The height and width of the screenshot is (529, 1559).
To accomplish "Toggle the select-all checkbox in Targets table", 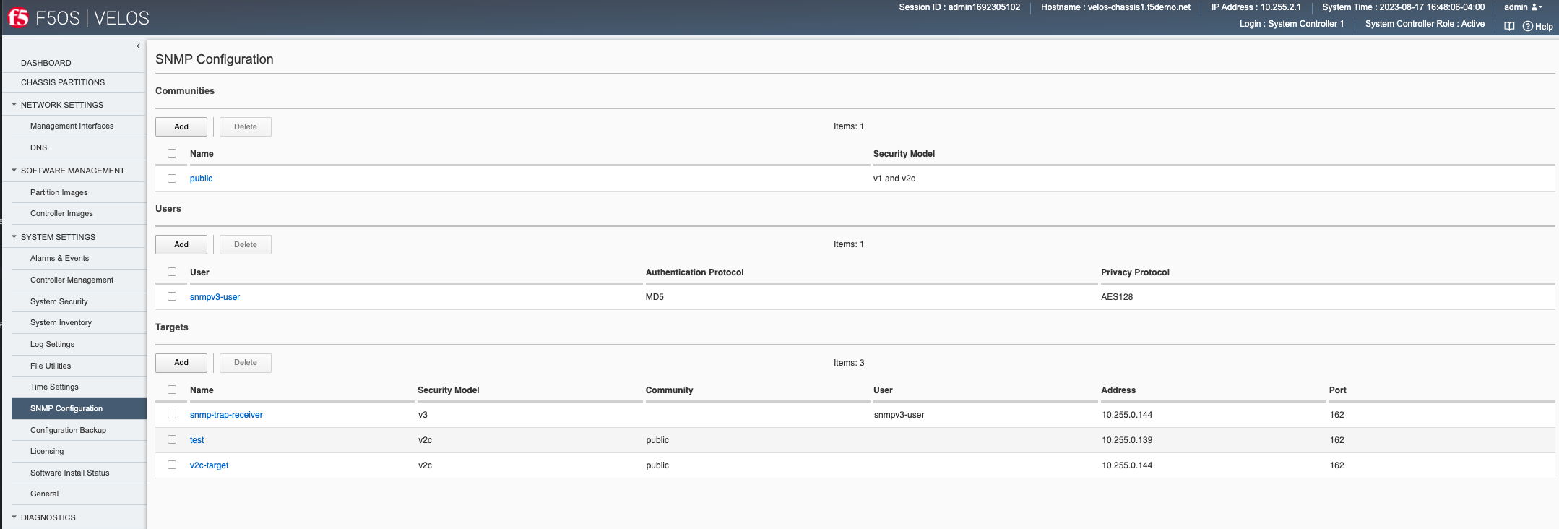I will (x=172, y=390).
